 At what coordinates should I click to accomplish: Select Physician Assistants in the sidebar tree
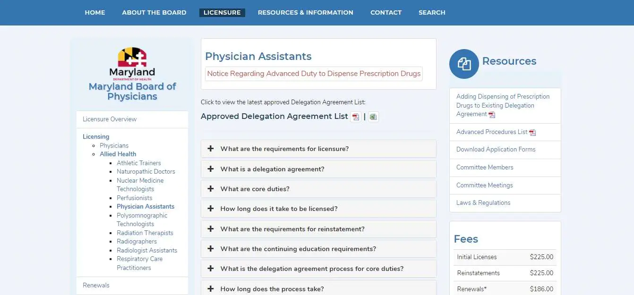point(145,206)
